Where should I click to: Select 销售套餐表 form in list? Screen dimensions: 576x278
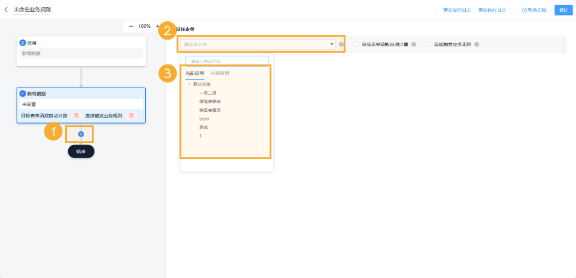point(210,110)
